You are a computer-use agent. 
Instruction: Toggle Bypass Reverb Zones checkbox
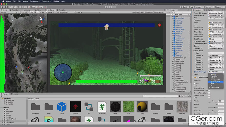tap(209, 93)
